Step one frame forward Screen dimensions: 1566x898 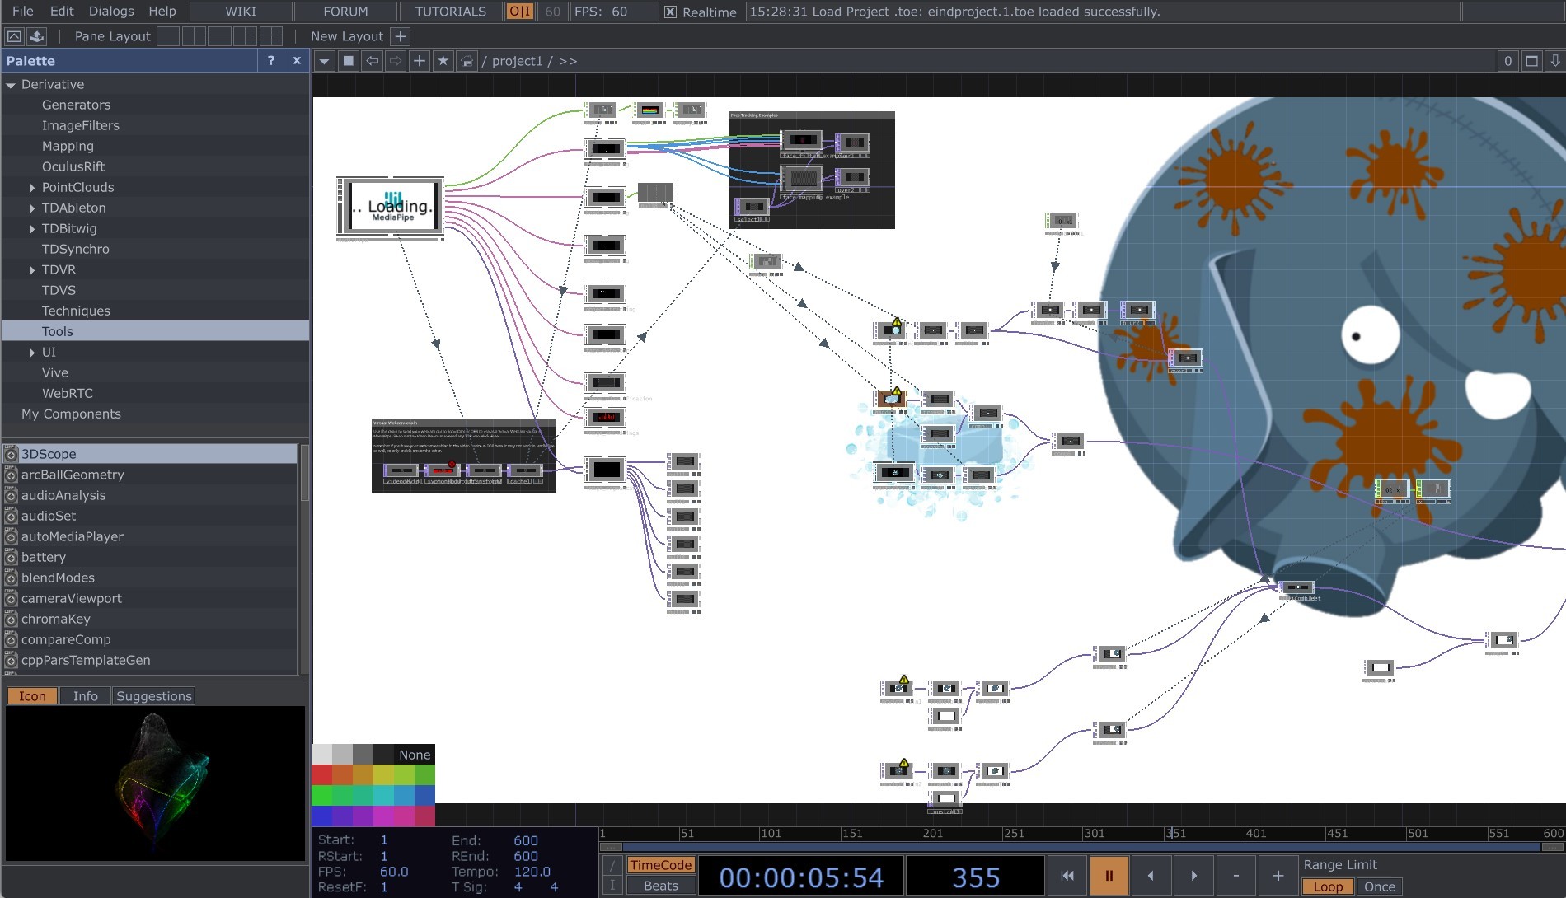pos(1193,876)
